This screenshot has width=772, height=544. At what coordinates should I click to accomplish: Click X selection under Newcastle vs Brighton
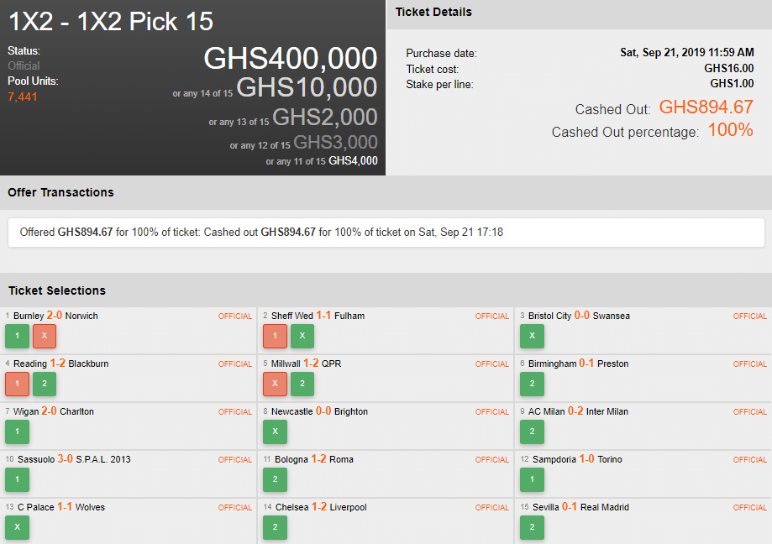coord(275,432)
